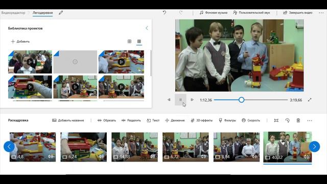Image resolution: width=327 pixels, height=184 pixels.
Task: Select storyboard clip with duration 40,32
Action: [x=287, y=147]
